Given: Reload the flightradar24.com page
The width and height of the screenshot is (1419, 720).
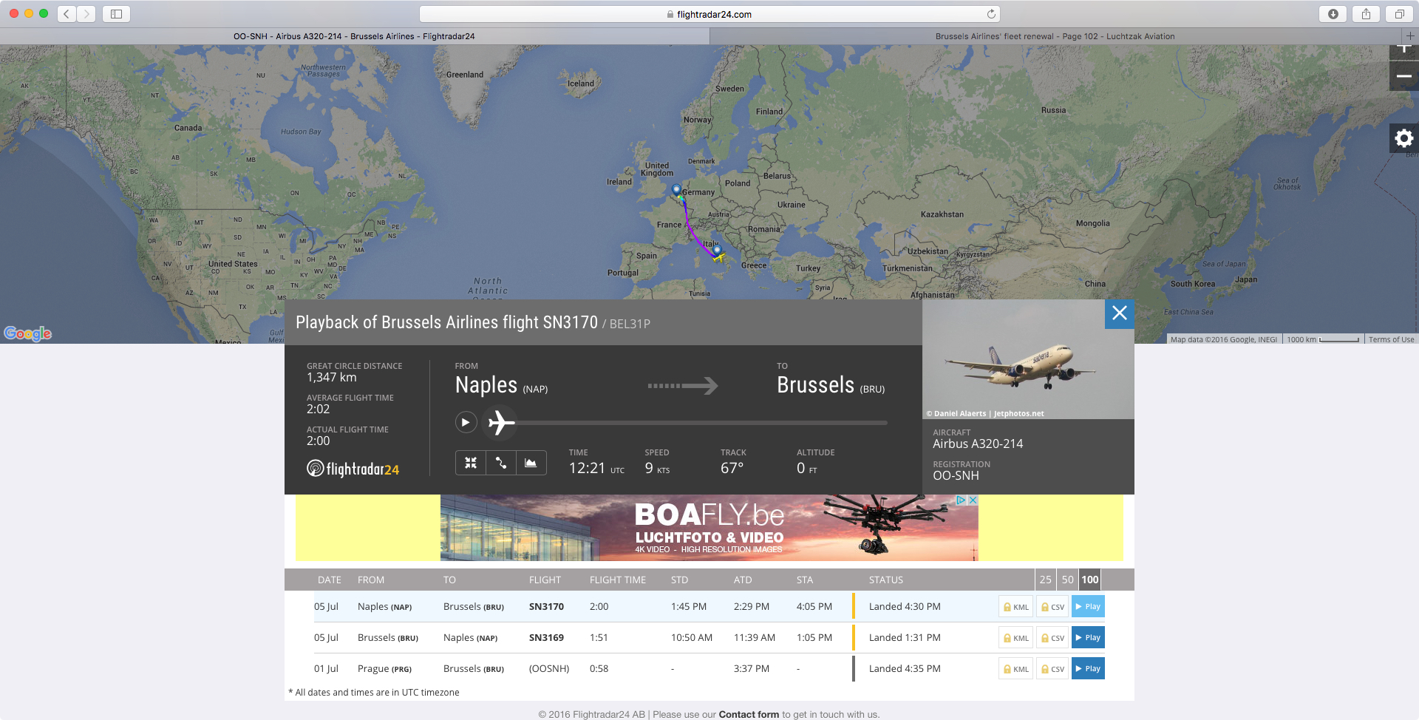Looking at the screenshot, I should click(991, 14).
